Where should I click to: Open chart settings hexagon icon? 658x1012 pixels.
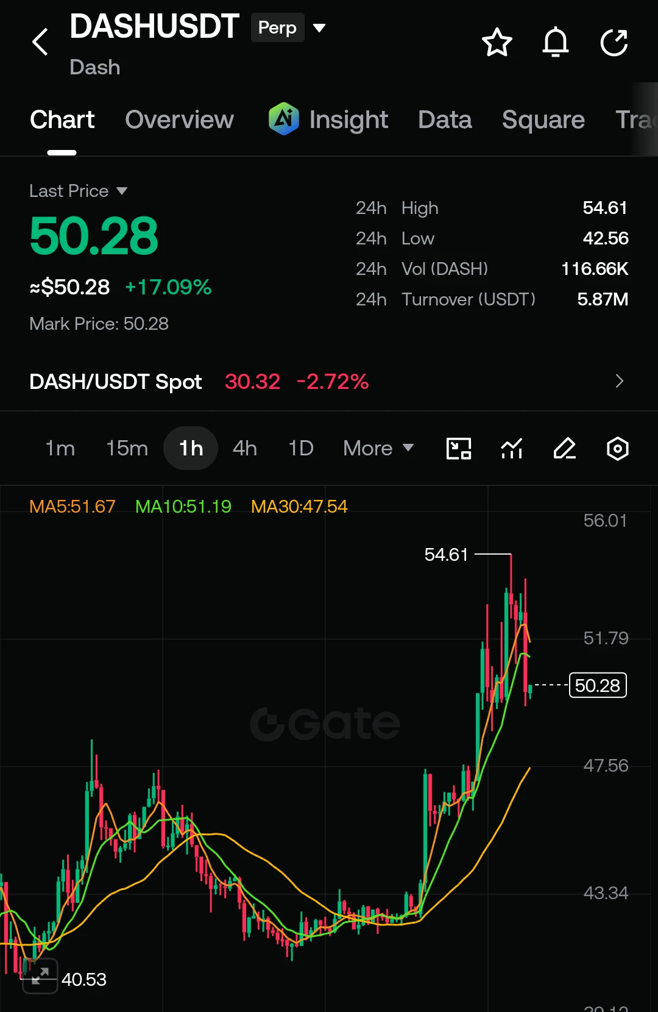[x=618, y=449]
